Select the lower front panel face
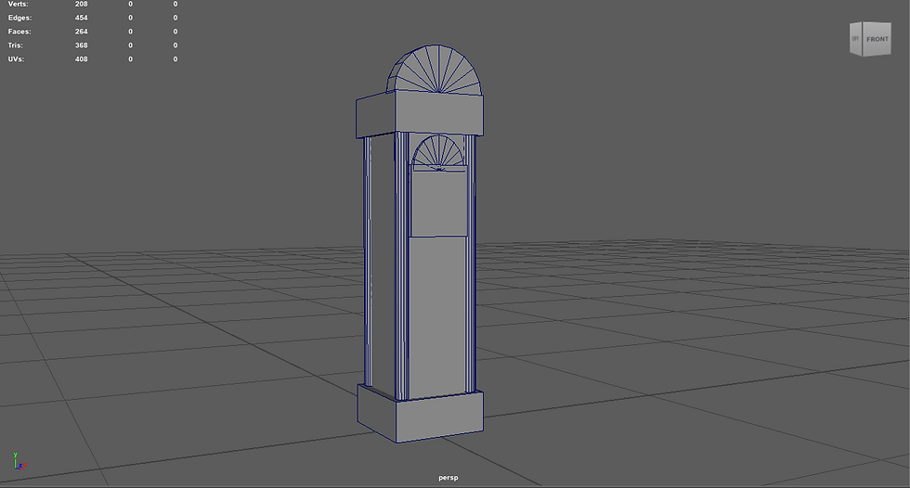 pyautogui.click(x=437, y=315)
